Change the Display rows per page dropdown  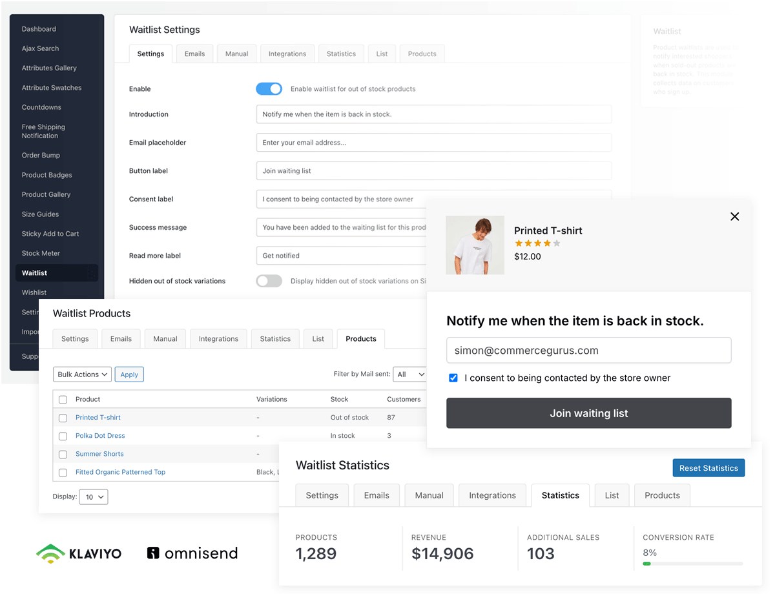(93, 497)
